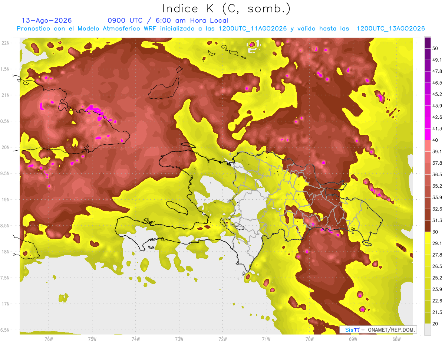Viewport: 445px width, 344px height.
Task: Click the '73W' longitude label
Action: coord(179,339)
